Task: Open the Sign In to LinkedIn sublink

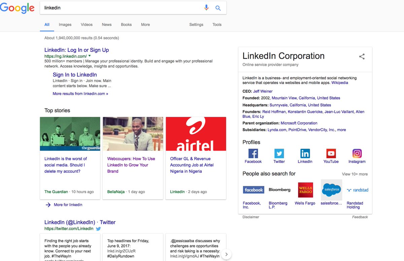Action: coord(75,75)
